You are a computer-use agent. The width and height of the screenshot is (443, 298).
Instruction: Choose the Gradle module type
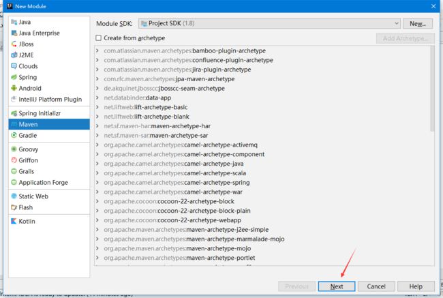49,135
